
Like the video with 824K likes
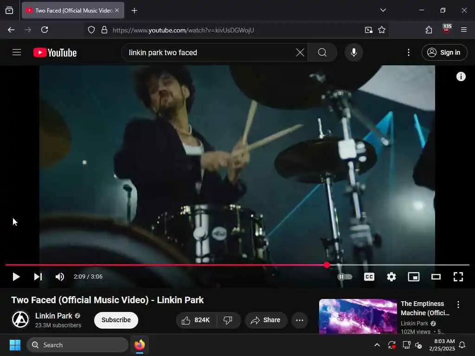(x=196, y=320)
